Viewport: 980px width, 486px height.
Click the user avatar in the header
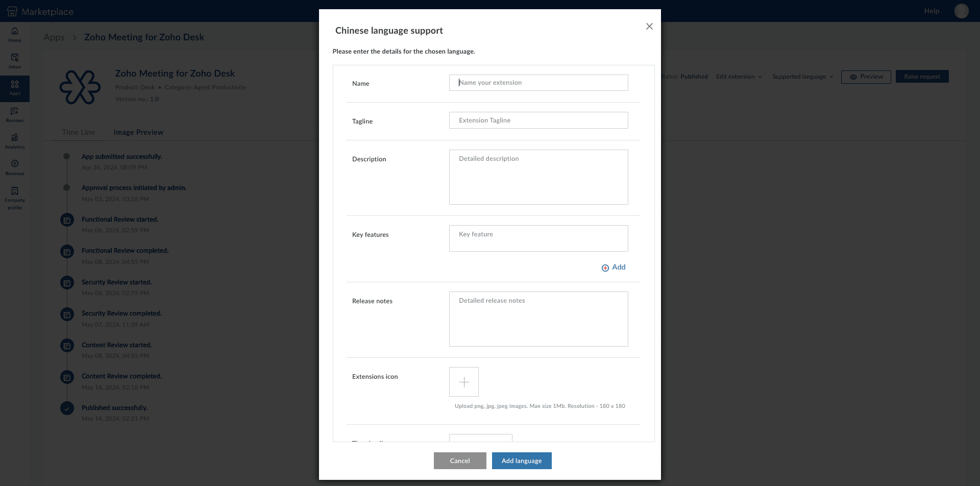point(961,11)
